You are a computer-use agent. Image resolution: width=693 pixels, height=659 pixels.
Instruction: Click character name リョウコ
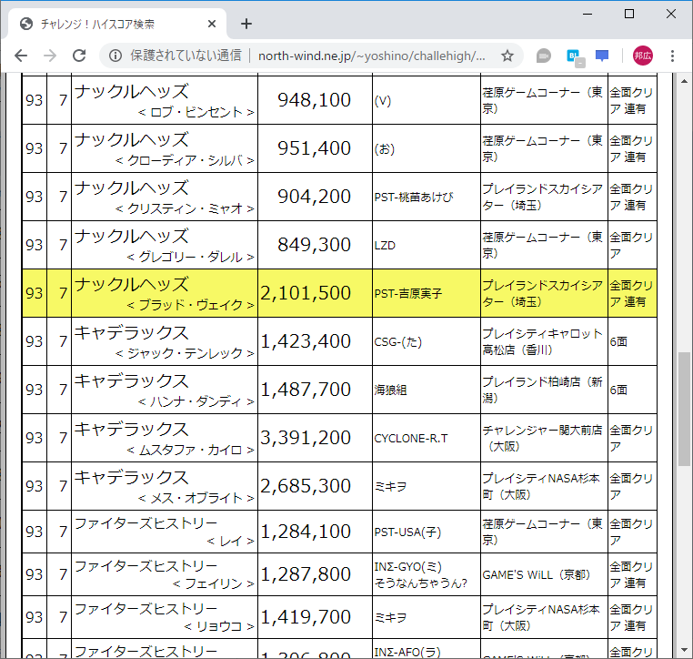point(220,627)
